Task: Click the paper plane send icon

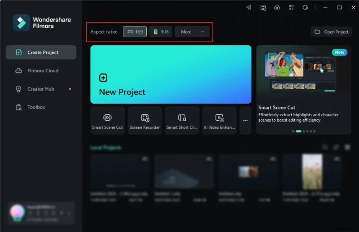Action: point(249,8)
